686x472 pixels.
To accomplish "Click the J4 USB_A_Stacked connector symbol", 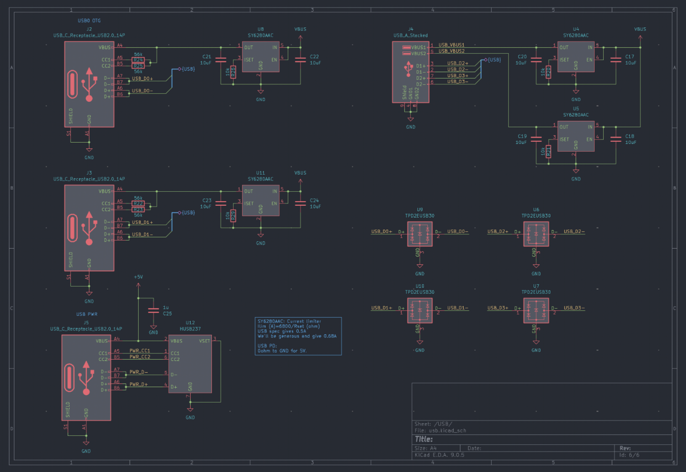I will point(410,72).
